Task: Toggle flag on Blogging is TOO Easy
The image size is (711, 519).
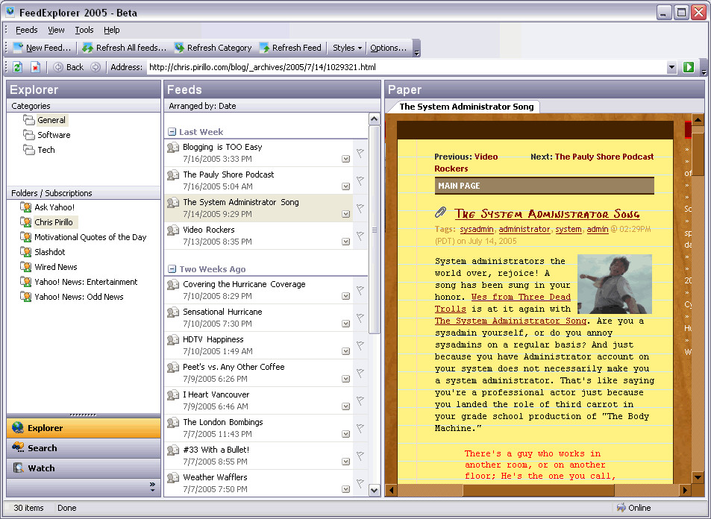Action: (360, 153)
